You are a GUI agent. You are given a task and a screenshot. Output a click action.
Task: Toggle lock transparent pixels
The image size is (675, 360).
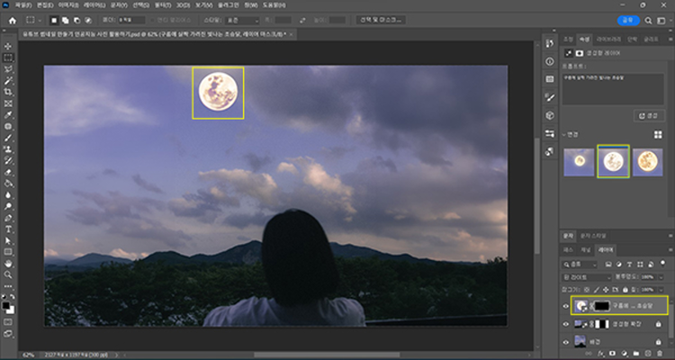(587, 290)
